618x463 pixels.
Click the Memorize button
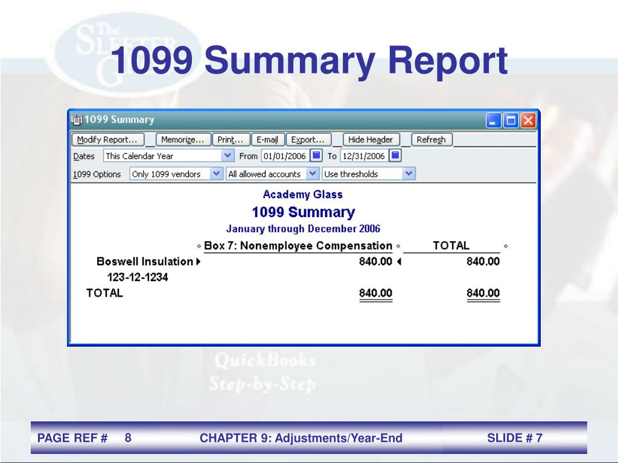click(183, 139)
